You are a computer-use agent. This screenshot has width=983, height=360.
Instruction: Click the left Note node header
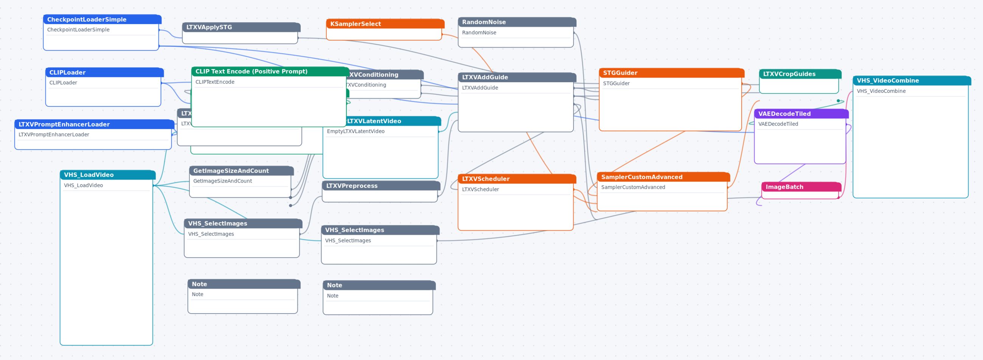pos(244,284)
